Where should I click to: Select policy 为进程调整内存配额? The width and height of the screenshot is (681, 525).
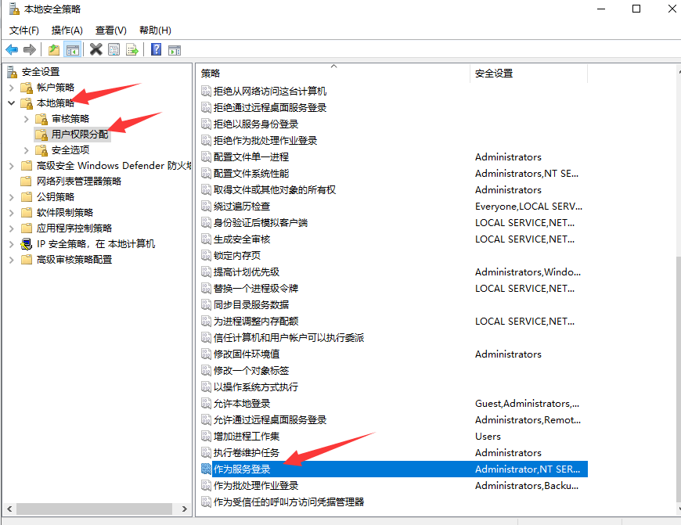pos(256,322)
